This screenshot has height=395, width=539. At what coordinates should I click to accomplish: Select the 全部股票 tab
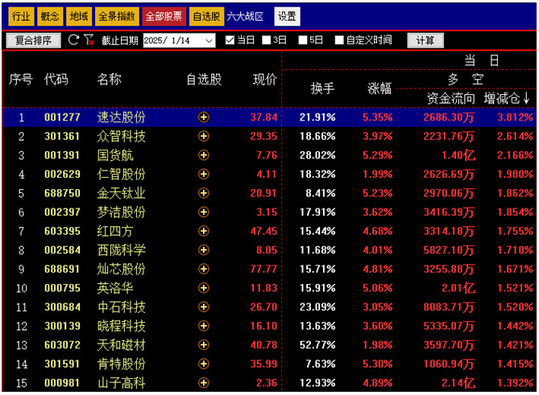pos(164,16)
